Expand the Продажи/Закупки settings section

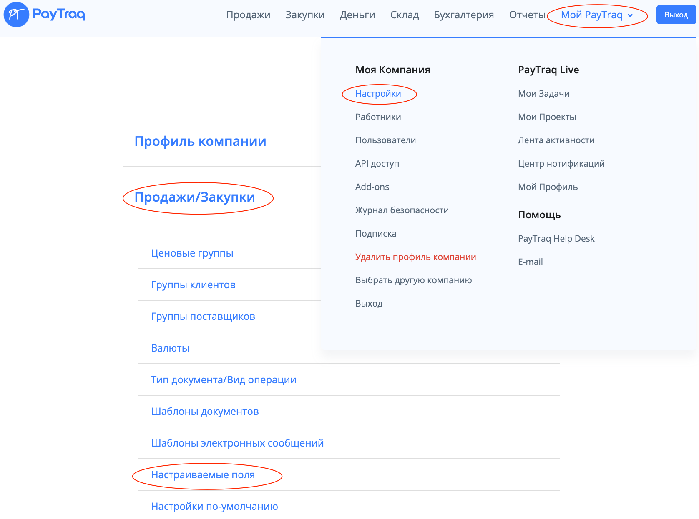[x=195, y=197]
